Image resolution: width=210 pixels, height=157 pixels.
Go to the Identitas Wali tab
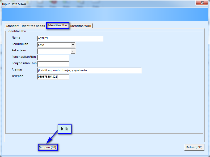tap(81, 26)
